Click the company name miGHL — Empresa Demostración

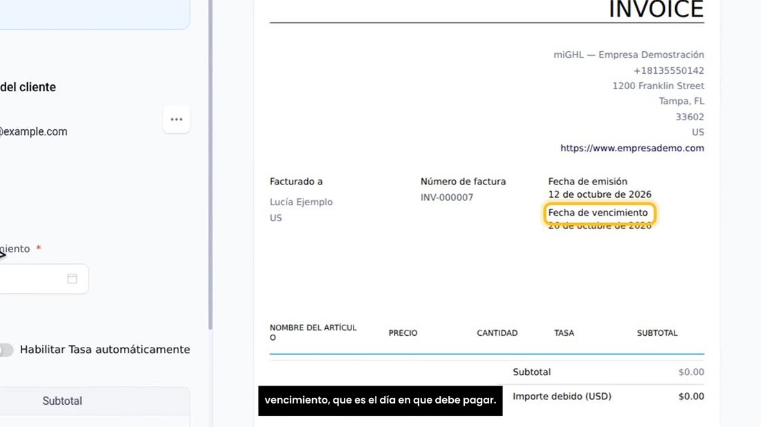tap(628, 55)
